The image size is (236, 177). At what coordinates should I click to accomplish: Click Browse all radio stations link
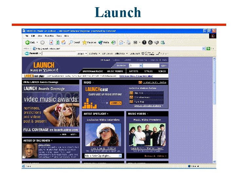tap(147, 106)
